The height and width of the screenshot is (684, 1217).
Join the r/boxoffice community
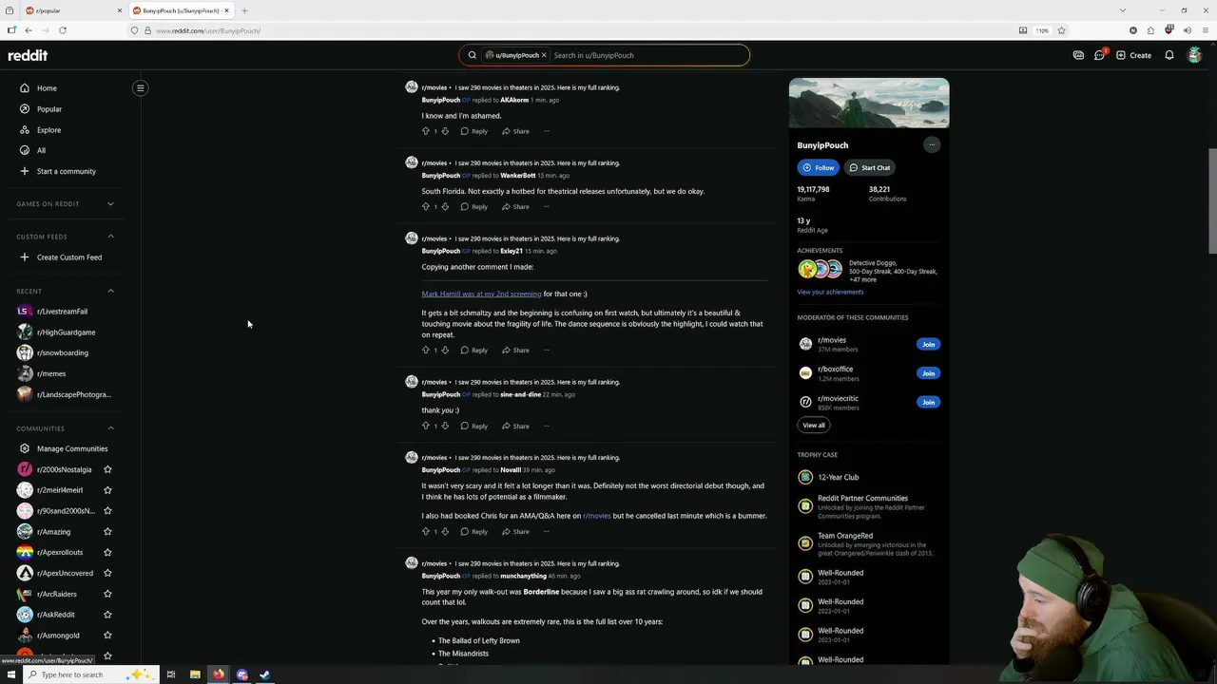[x=928, y=373]
